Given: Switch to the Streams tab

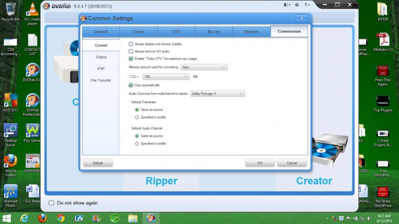Looking at the screenshot, I should [x=251, y=32].
